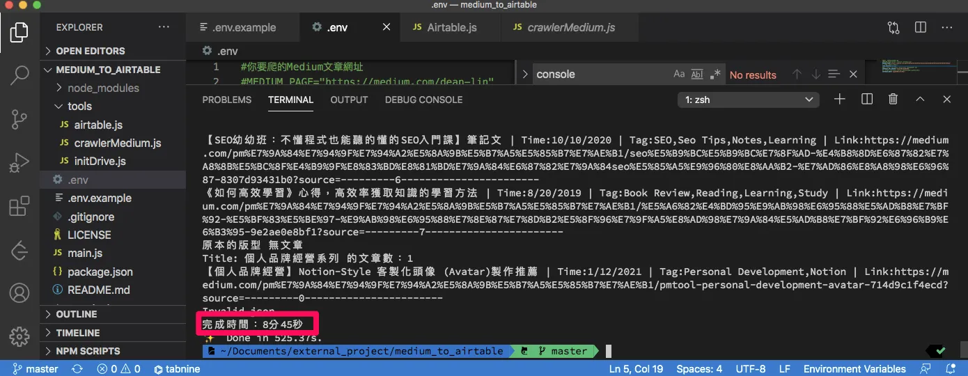The width and height of the screenshot is (968, 376).
Task: Expand the NPM SCRIPTS section
Action: (113, 351)
